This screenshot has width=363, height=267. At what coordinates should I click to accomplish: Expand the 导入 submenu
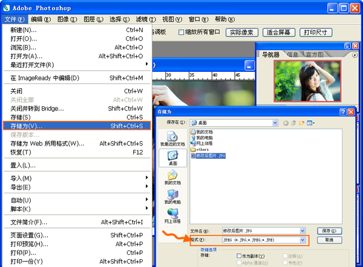77,178
